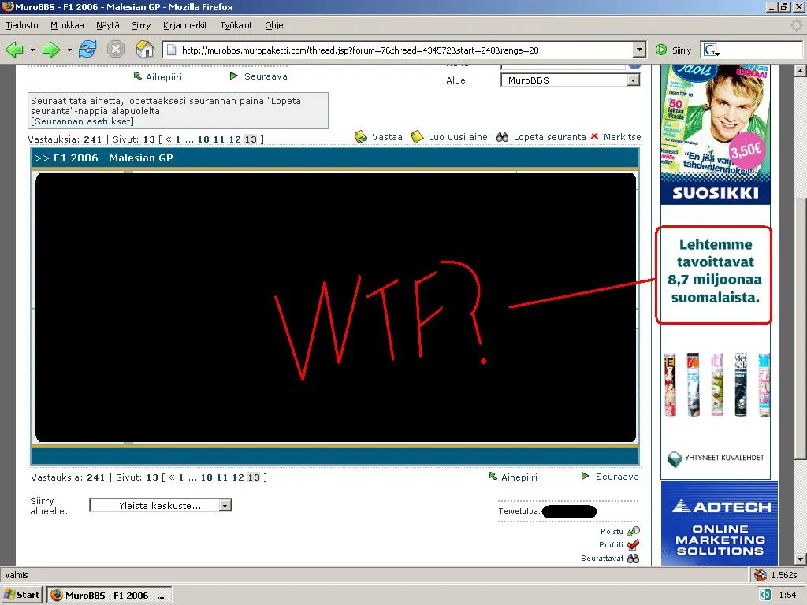Click the Firefox back arrow button
Screen dimensions: 807x605
pyautogui.click(x=14, y=50)
